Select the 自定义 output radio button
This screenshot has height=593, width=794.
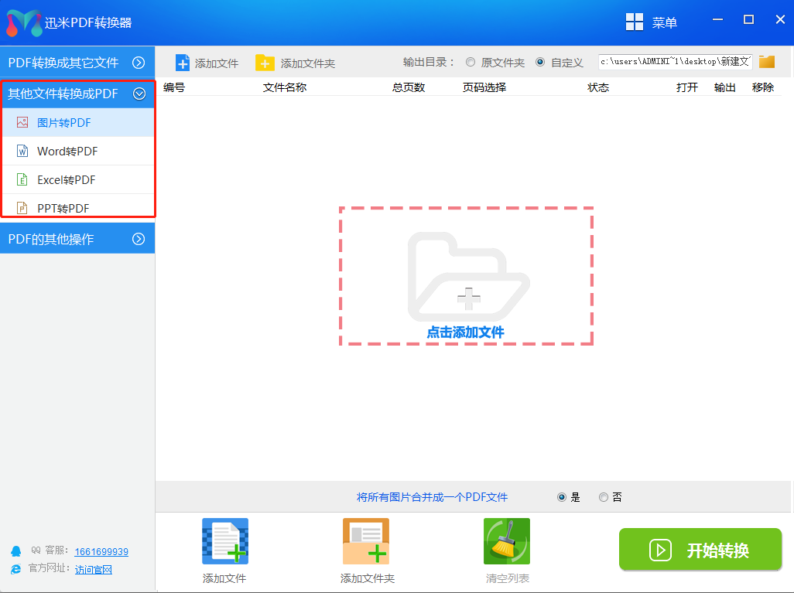click(x=540, y=62)
